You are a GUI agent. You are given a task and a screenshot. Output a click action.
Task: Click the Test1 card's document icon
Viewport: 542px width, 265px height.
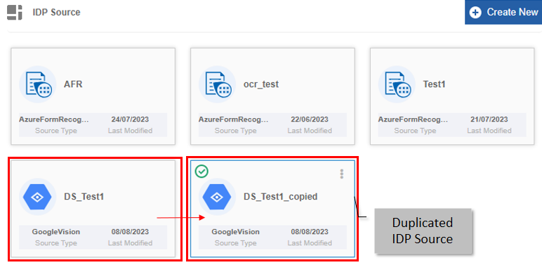(397, 84)
